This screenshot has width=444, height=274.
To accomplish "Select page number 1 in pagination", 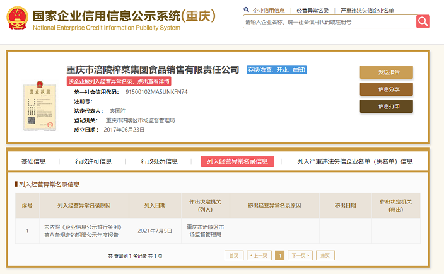I will [280, 255].
